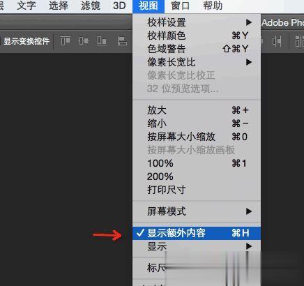The width and height of the screenshot is (304, 286).
Task: Expand the 校样设置 submenu
Action: (x=197, y=22)
